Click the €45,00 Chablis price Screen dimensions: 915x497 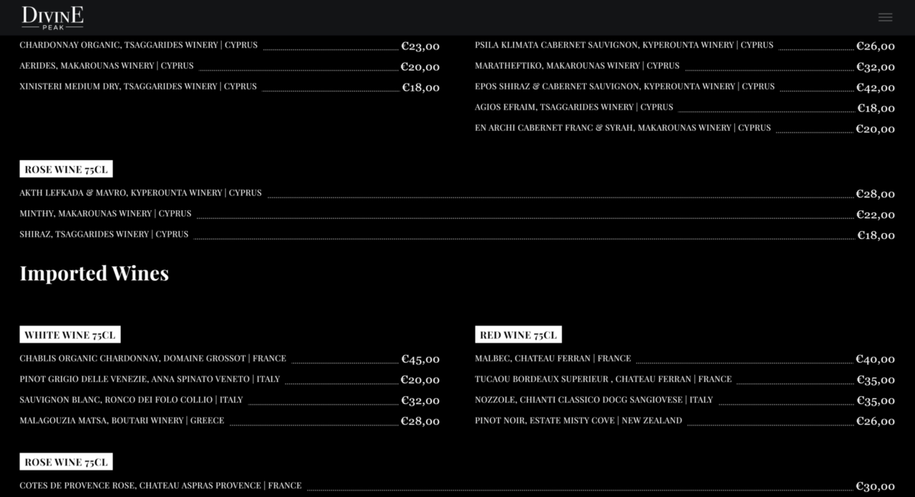click(x=420, y=359)
